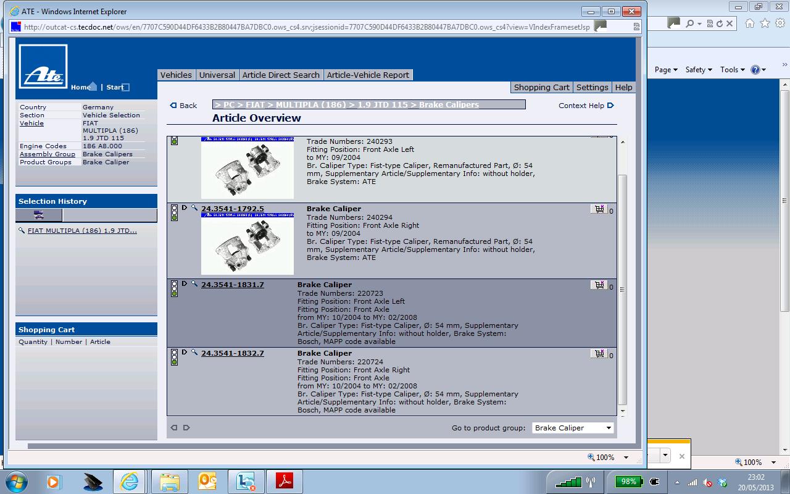This screenshot has height=494, width=790.
Task: Click Brake Calipers in breadcrumb
Action: 449,105
